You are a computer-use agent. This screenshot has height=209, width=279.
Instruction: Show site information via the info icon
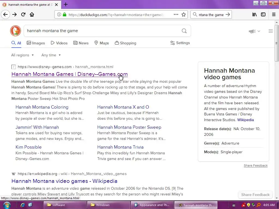coord(59,15)
